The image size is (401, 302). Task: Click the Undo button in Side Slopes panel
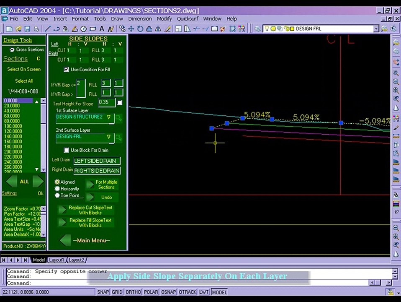click(x=102, y=198)
